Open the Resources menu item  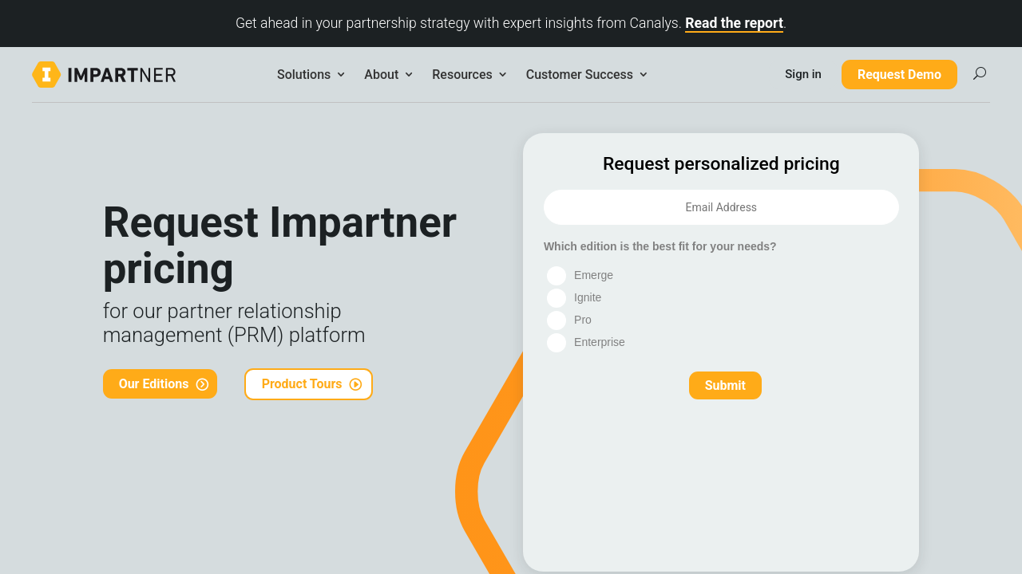461,75
